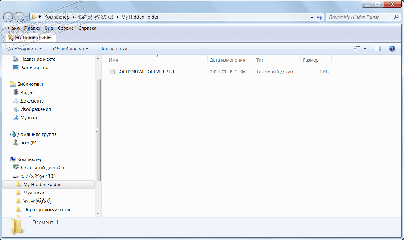
Task: Open Explorer help question mark icon
Action: (x=392, y=49)
